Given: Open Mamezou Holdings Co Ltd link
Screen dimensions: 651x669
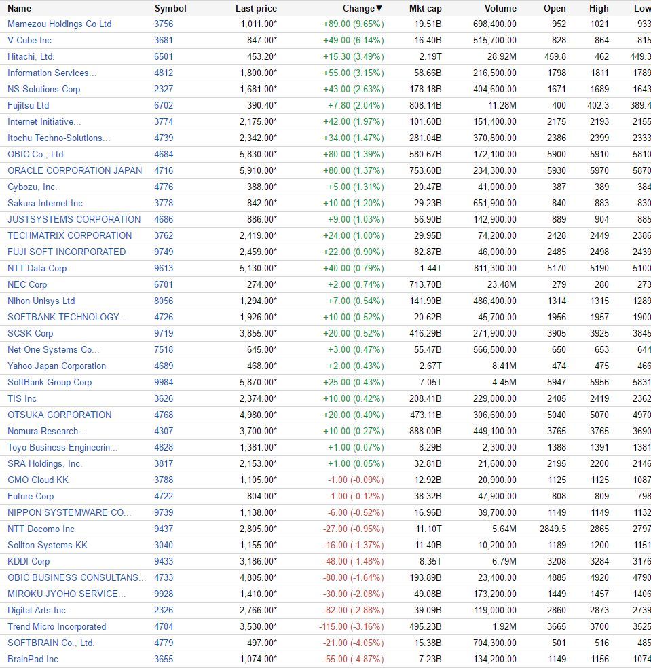Looking at the screenshot, I should [x=59, y=24].
